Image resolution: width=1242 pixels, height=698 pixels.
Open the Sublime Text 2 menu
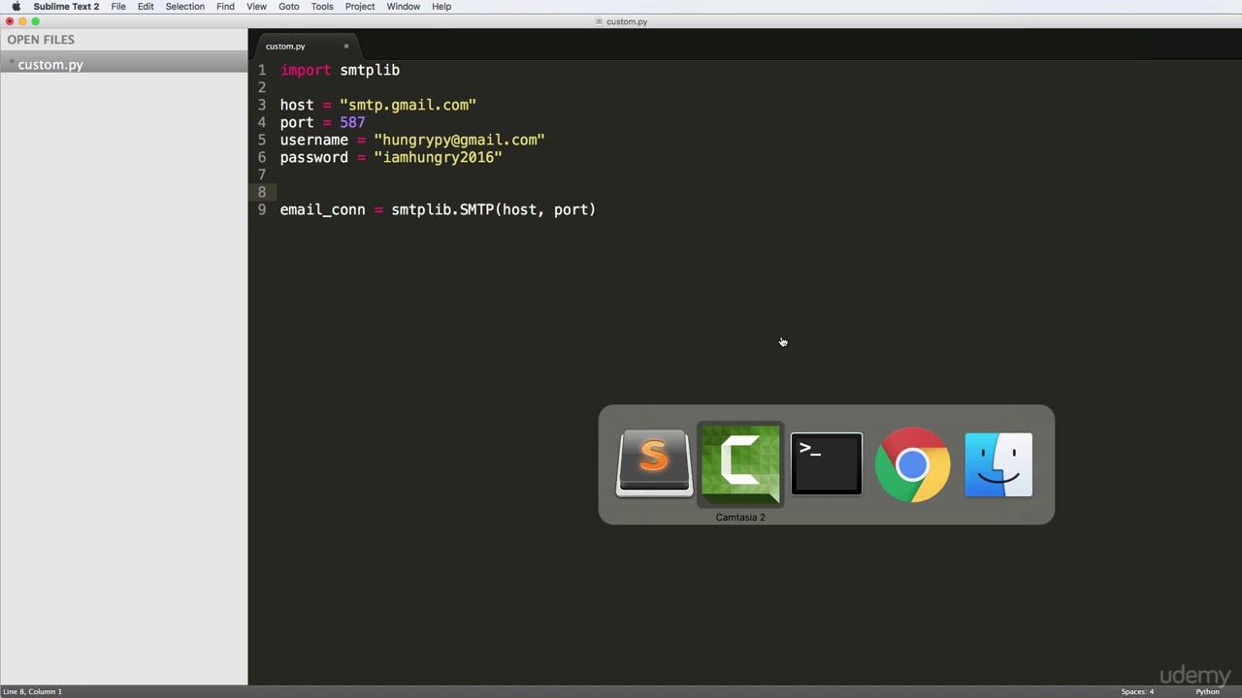tap(66, 7)
